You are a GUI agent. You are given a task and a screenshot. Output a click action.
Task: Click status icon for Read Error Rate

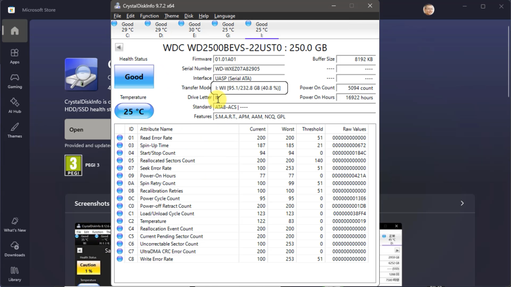(x=120, y=138)
